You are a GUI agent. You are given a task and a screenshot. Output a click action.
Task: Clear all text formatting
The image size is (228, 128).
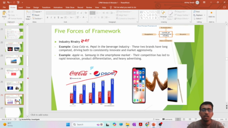click(x=86, y=13)
